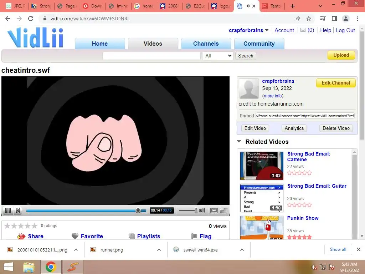
Task: Go to the Community tab
Action: click(x=259, y=44)
